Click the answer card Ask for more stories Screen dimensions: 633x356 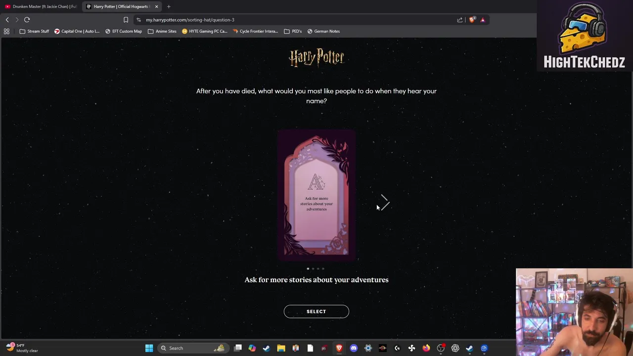pos(316,195)
